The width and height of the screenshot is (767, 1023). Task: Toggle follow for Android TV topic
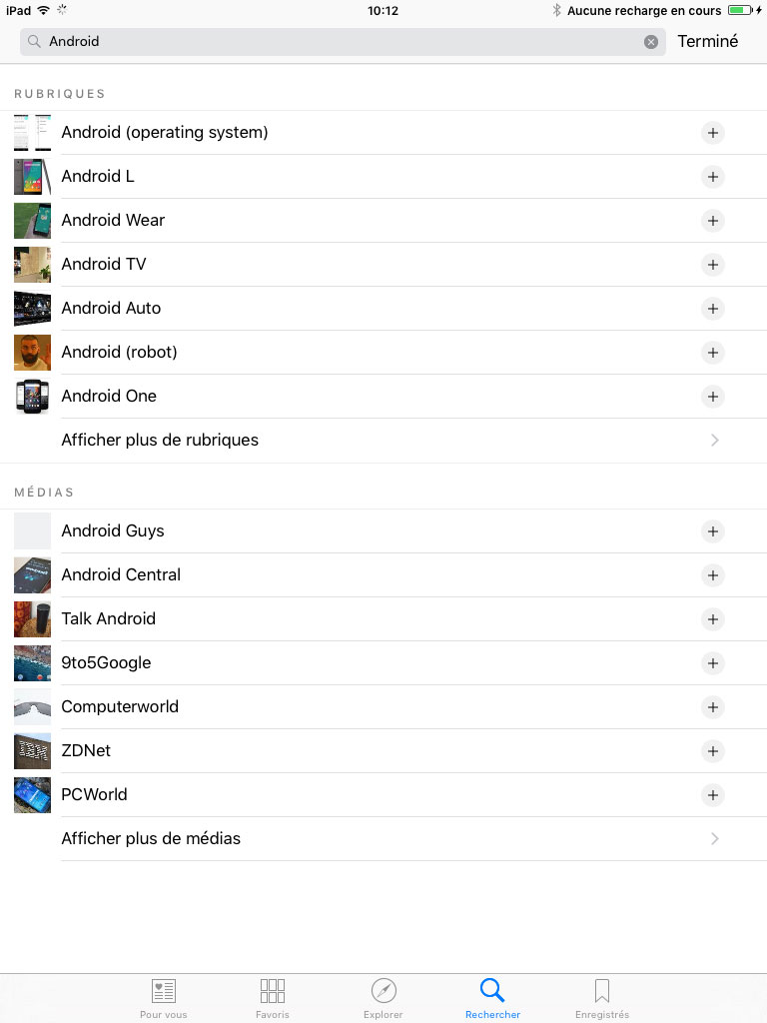(713, 265)
